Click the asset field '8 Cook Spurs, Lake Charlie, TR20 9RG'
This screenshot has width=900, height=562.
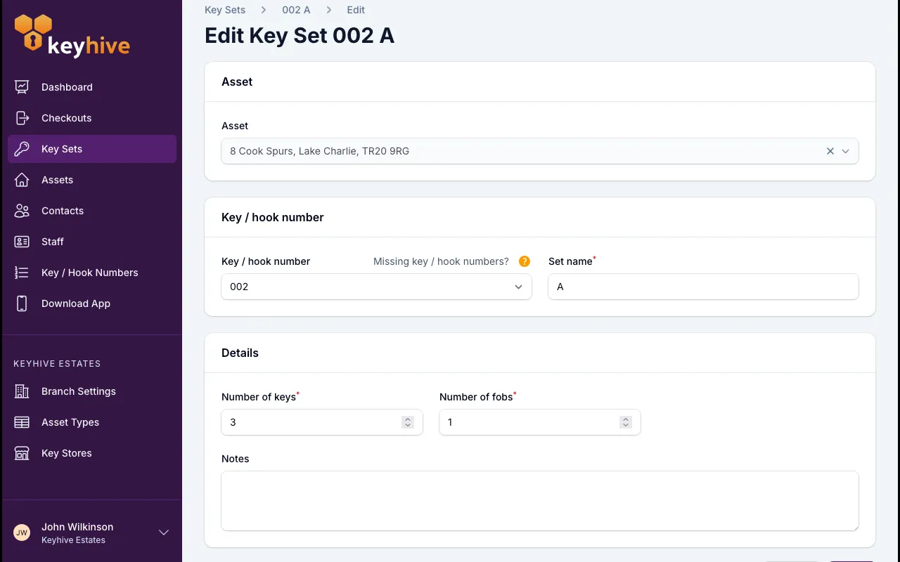click(540, 151)
